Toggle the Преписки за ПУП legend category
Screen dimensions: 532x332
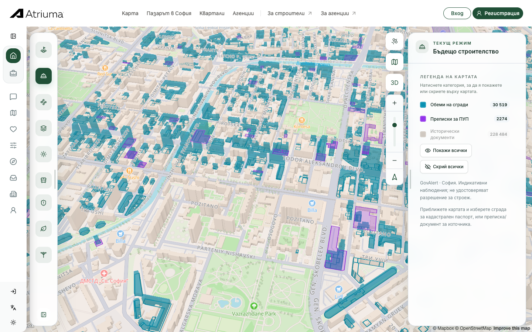465,119
